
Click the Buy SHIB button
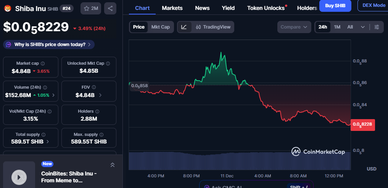tap(335, 6)
